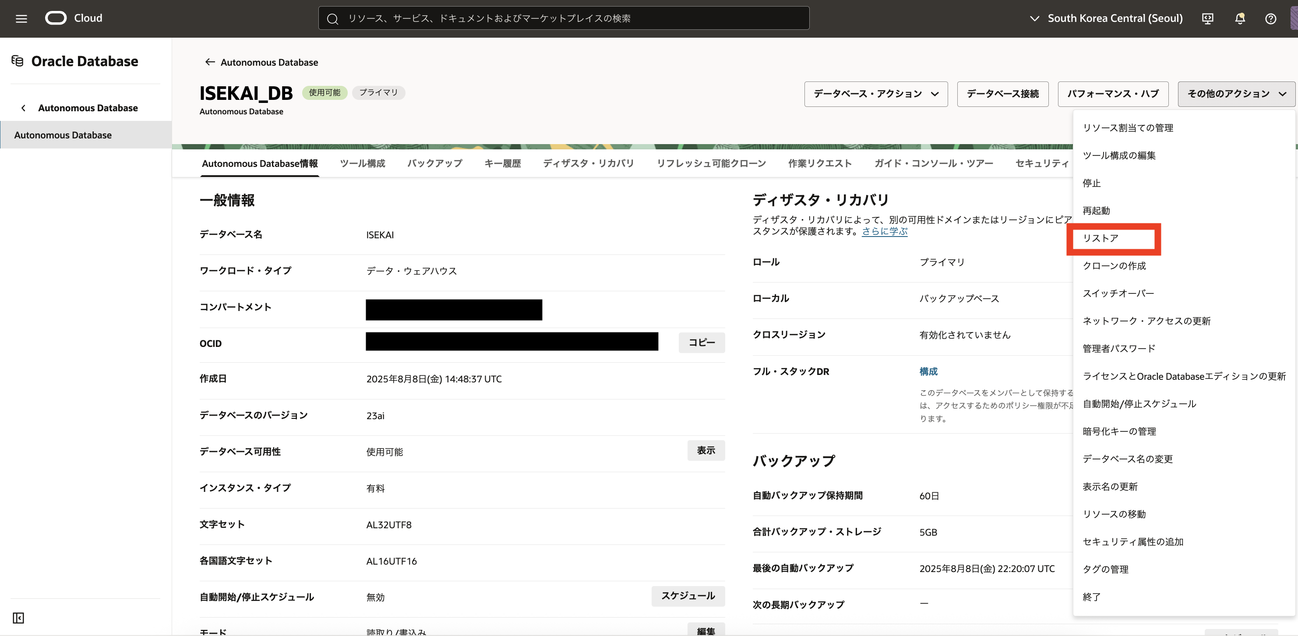
Task: Open the help icon
Action: tap(1270, 19)
